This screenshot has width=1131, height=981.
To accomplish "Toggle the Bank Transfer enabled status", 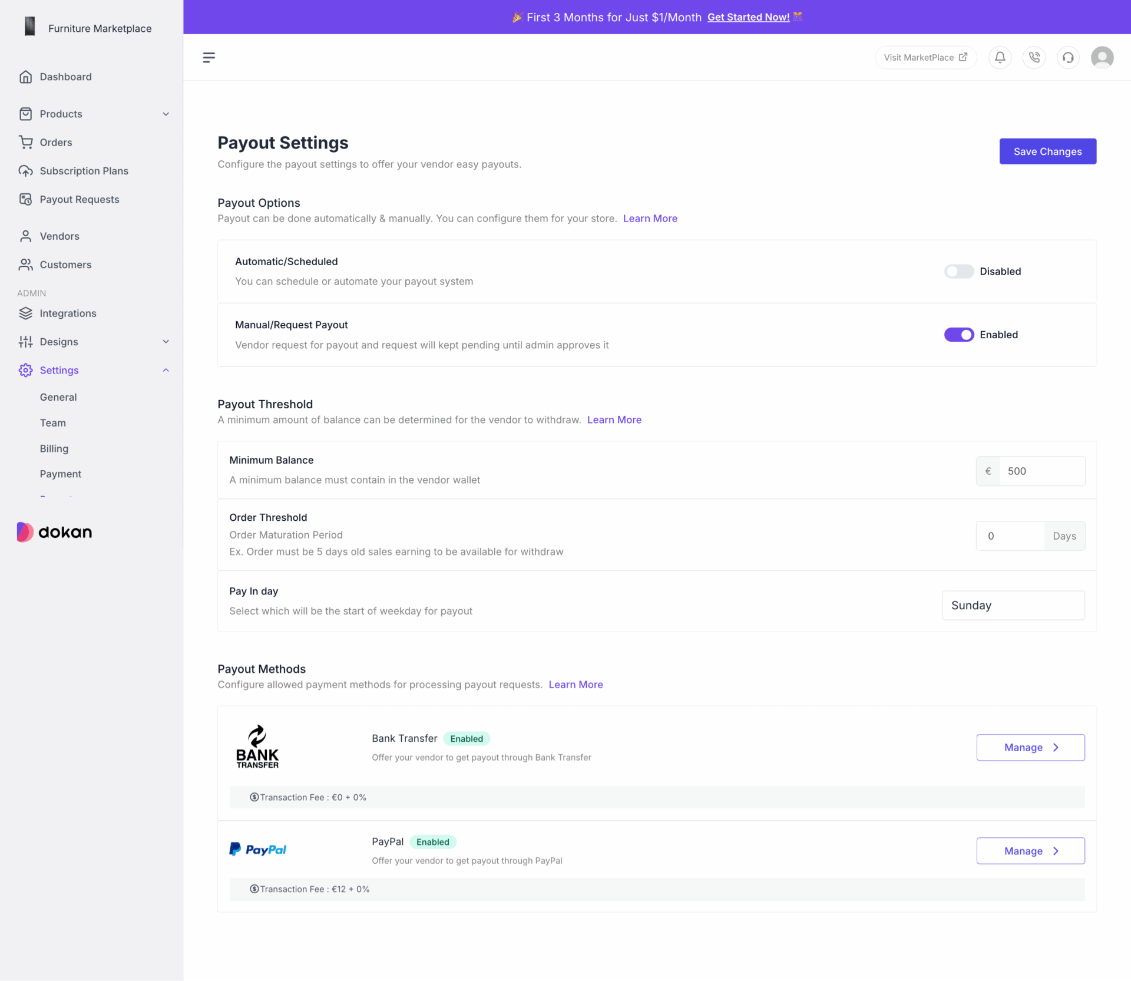I will coord(468,738).
